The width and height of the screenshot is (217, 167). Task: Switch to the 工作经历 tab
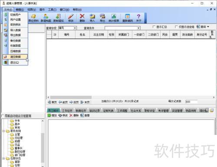tap(67, 111)
